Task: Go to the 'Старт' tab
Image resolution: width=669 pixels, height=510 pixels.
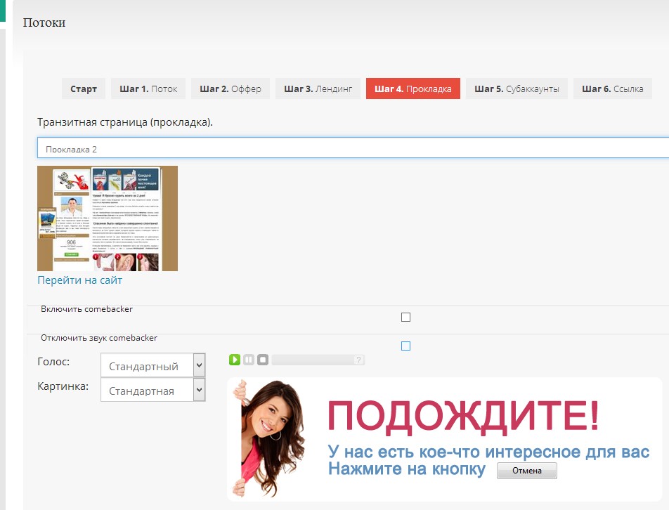Action: (84, 89)
